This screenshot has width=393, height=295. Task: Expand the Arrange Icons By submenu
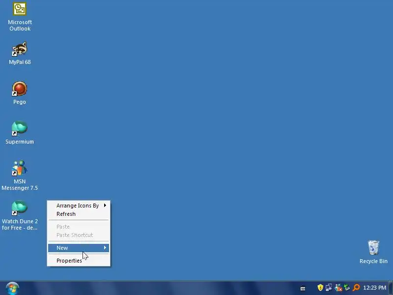[79, 206]
